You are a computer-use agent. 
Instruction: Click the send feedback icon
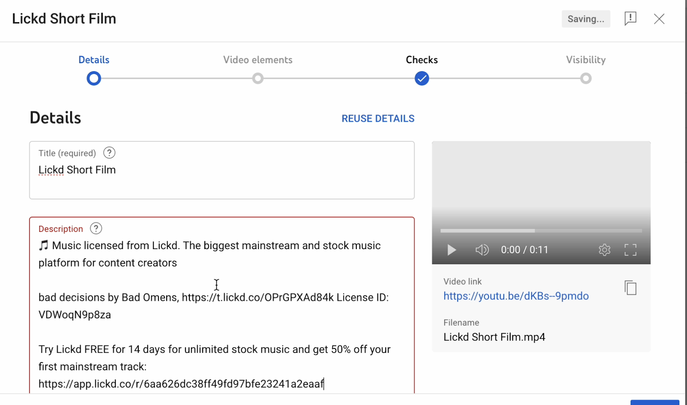pyautogui.click(x=630, y=18)
